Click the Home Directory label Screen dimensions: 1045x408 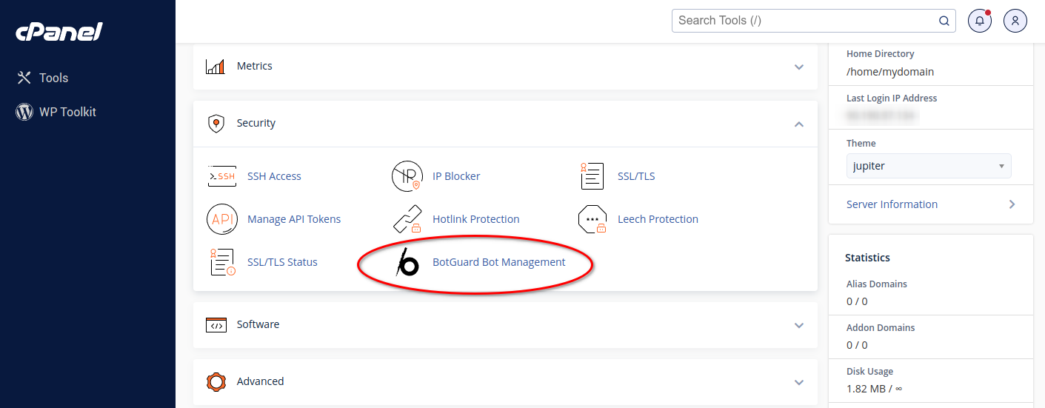point(881,53)
